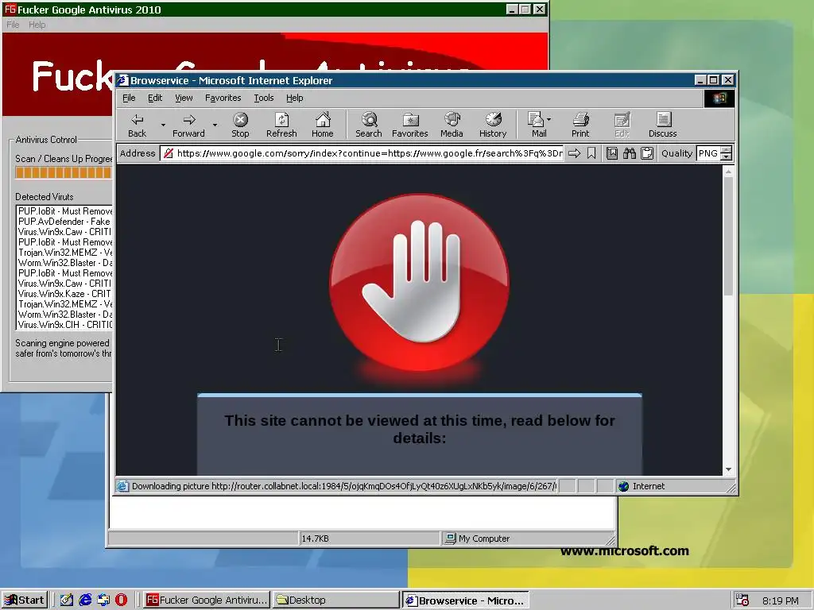Click the www.microsoft.com wallpaper text
The height and width of the screenshot is (610, 814).
[625, 551]
